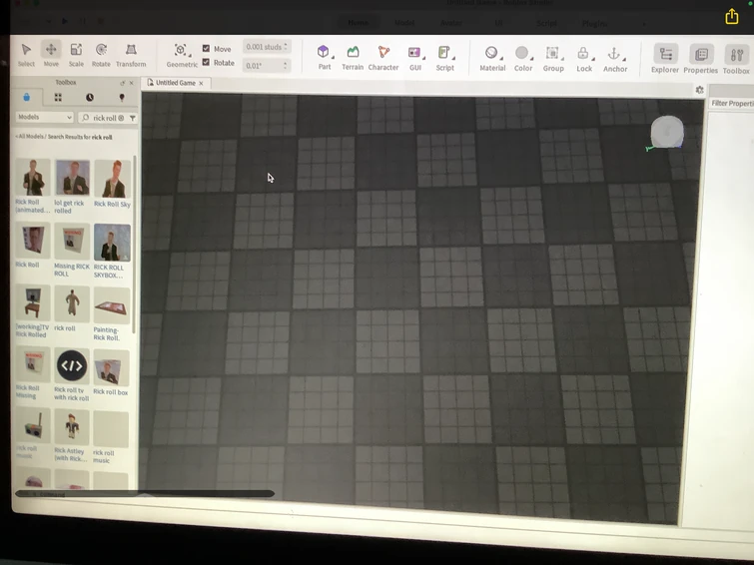754x565 pixels.
Task: Click the 0.001 studs stepper arrows
Action: 286,46
